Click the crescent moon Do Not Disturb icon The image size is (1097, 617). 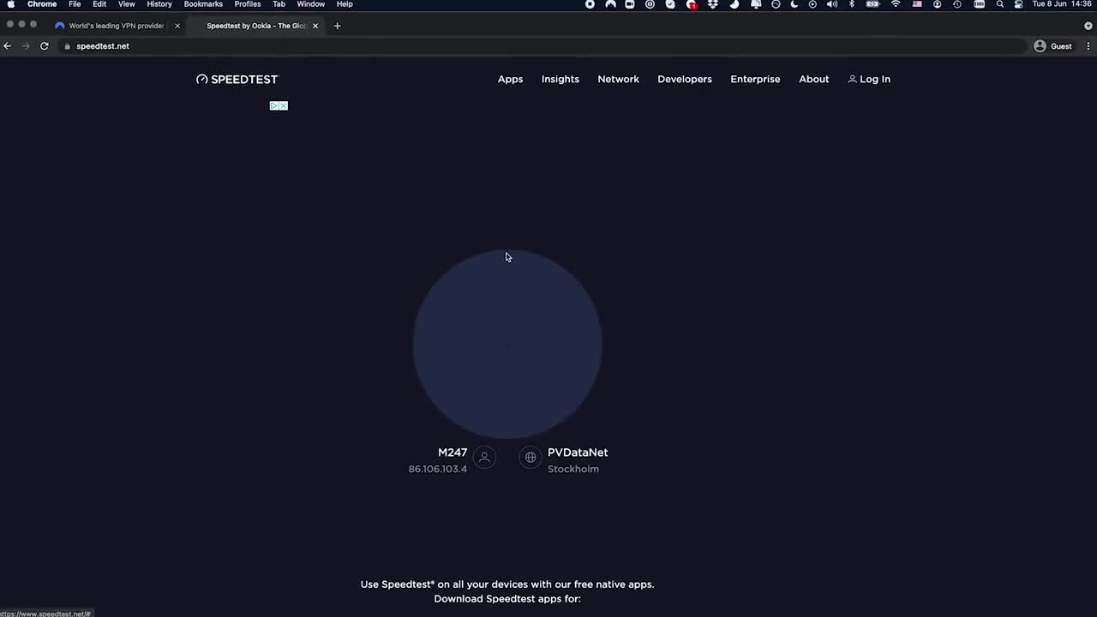tap(794, 4)
